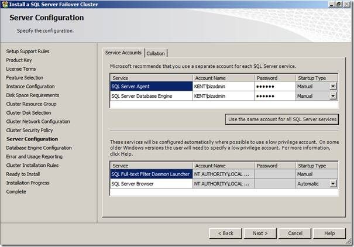Click Ready to Install step in sidebar

[x=23, y=174]
